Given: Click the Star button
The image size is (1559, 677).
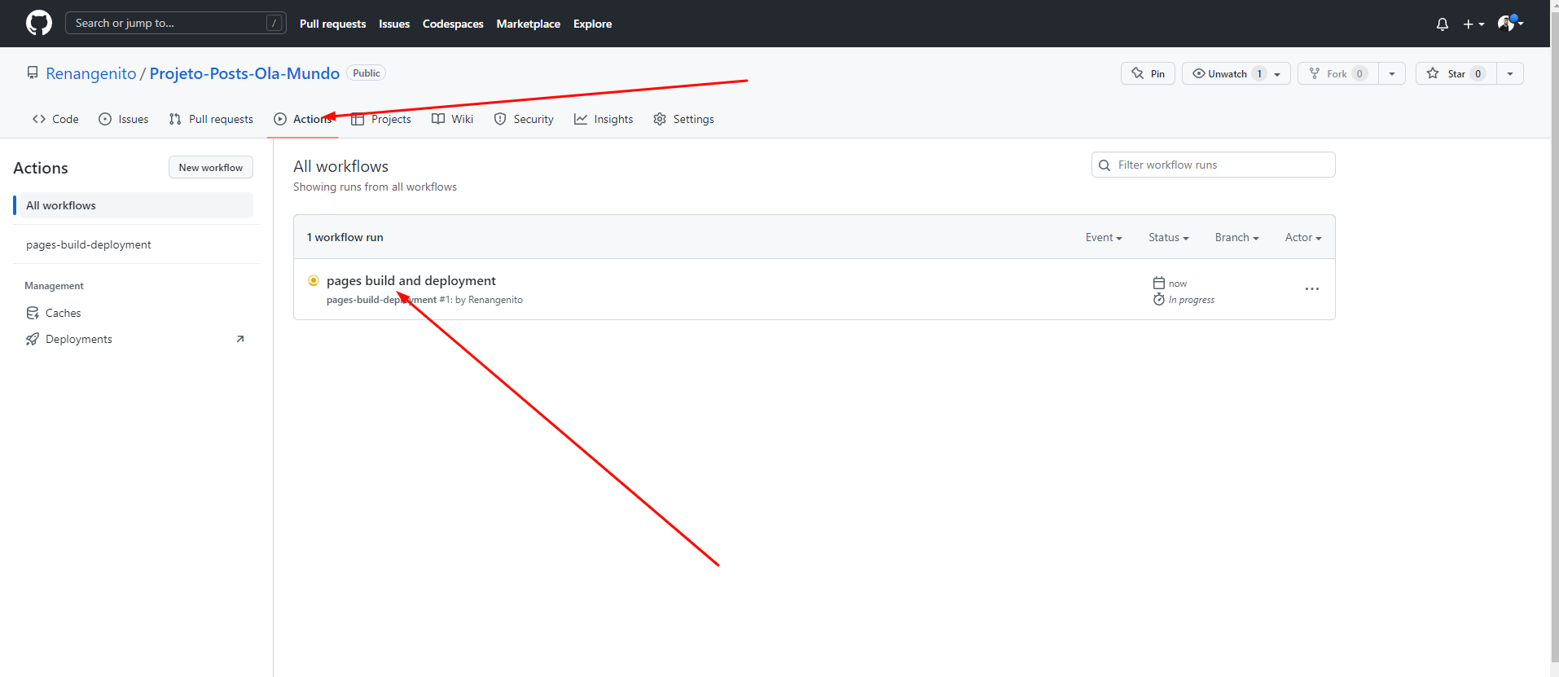Looking at the screenshot, I should tap(1456, 73).
